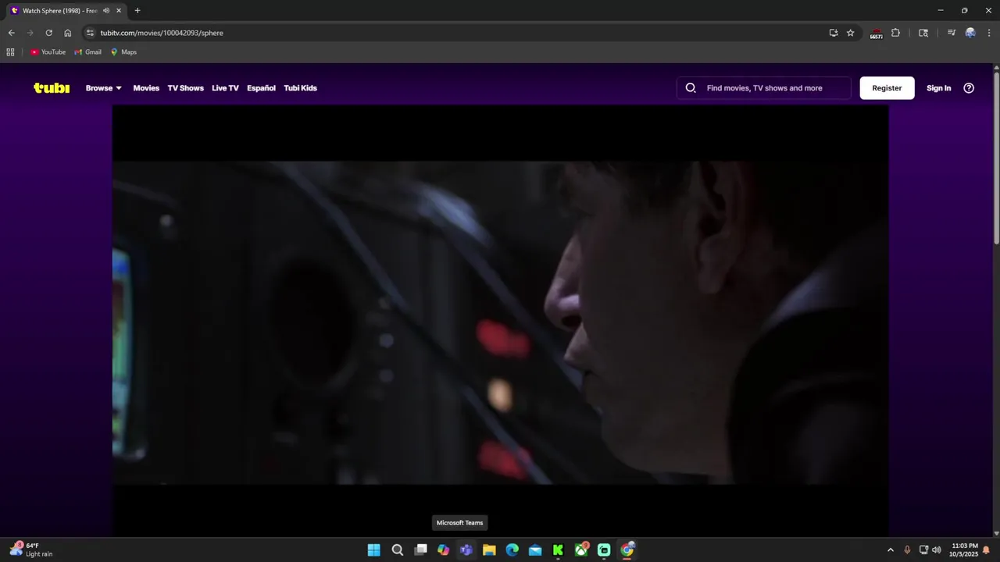Open the Tubi Kids section

point(300,88)
